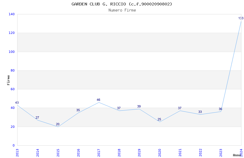This screenshot has height=158, width=244.
Task: Select year 2018 on the x-axis
Action: (x=119, y=153)
